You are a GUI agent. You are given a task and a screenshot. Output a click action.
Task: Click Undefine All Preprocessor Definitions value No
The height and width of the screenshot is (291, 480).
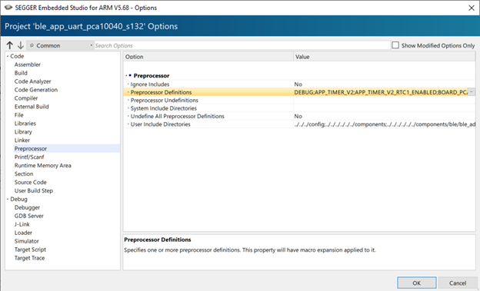click(298, 116)
